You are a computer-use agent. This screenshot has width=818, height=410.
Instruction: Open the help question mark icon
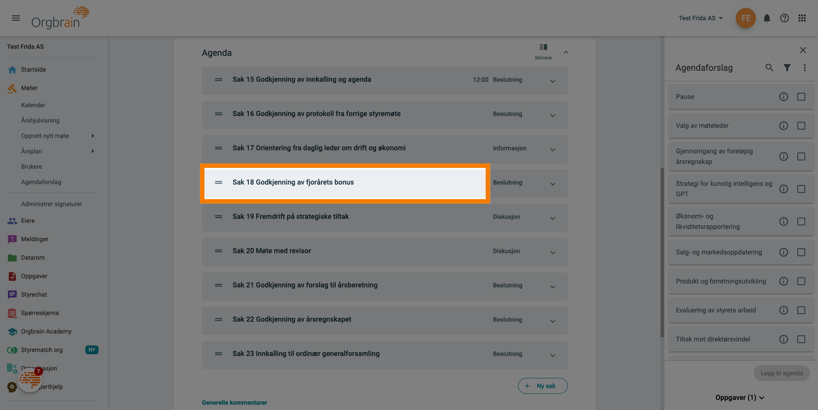coord(785,18)
